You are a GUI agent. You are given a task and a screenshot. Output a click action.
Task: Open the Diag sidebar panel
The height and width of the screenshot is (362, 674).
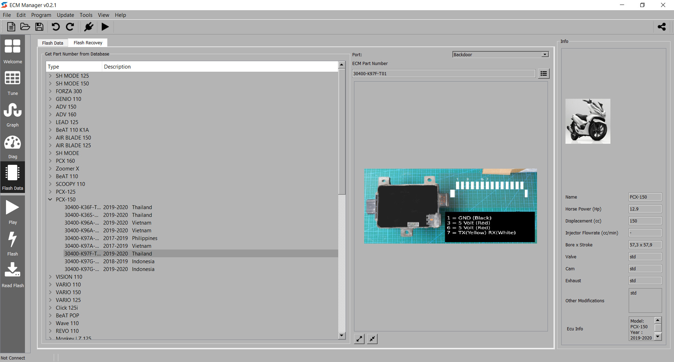[13, 146]
